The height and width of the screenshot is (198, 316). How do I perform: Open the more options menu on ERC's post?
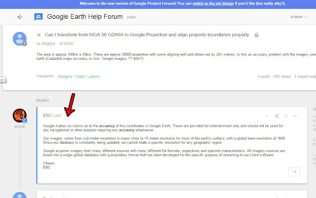295,116
